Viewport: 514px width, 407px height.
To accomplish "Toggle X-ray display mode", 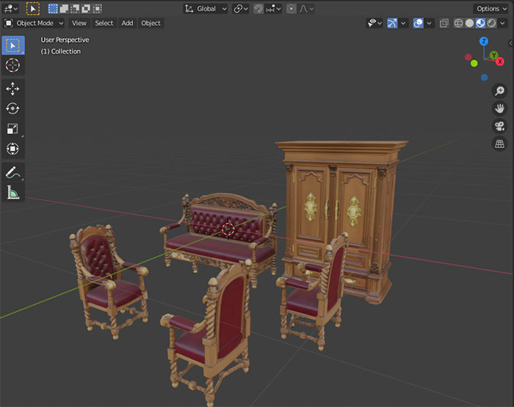I will pos(444,23).
